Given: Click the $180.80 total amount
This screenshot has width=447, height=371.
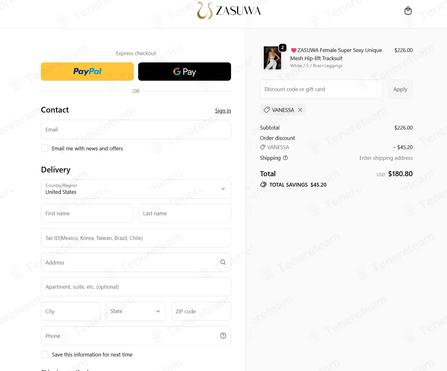Looking at the screenshot, I should (x=400, y=174).
